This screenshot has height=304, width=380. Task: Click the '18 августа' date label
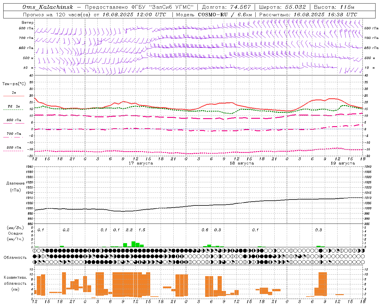242,163
